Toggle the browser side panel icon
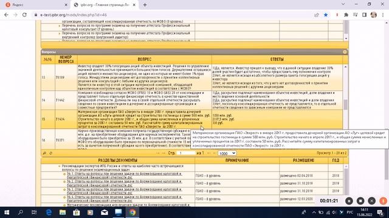The image size is (389, 218). click(x=364, y=15)
